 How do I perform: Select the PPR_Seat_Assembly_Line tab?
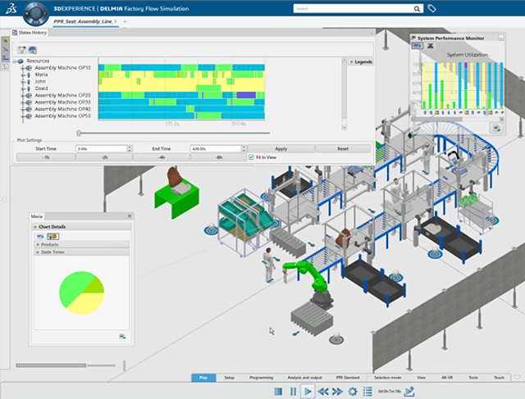[85, 21]
